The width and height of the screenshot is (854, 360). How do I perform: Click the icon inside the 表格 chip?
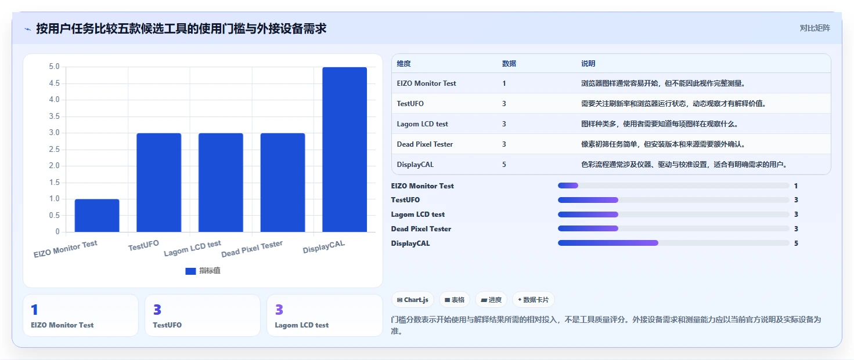[x=447, y=300]
